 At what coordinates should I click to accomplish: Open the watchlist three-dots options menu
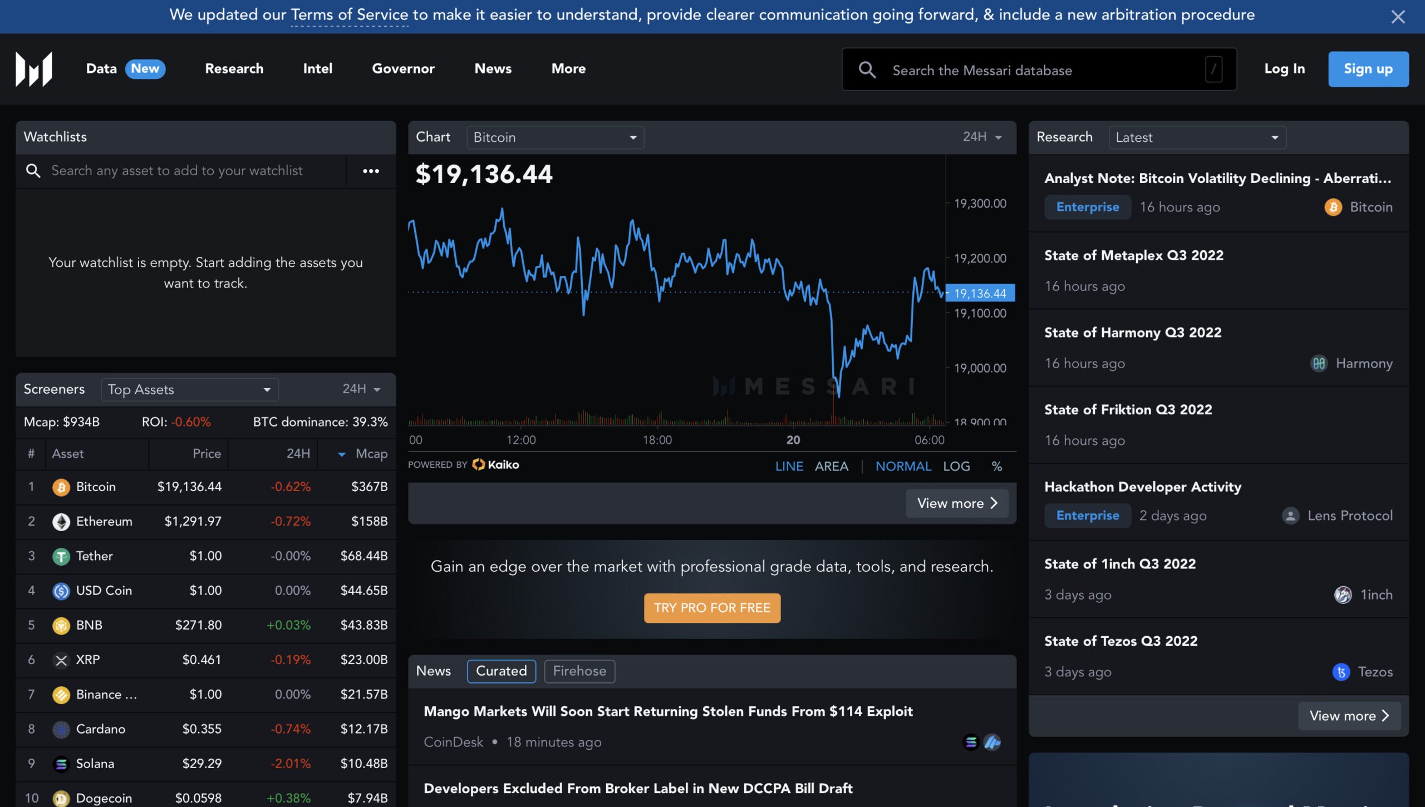tap(371, 171)
